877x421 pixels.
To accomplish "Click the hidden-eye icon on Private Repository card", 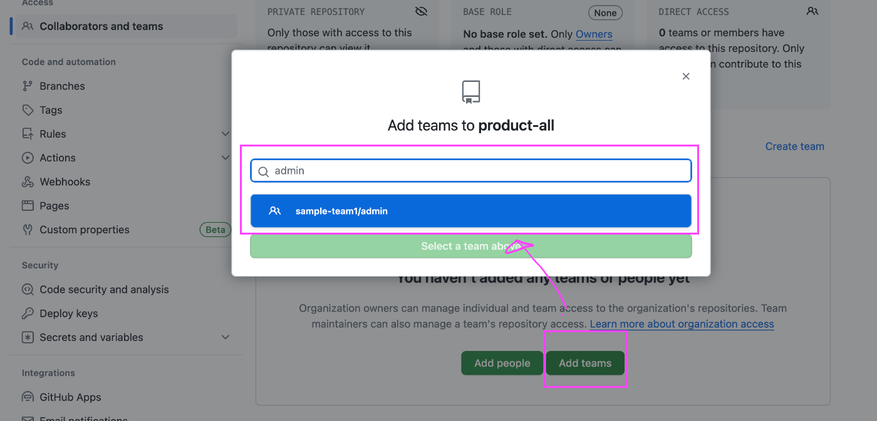I will (x=421, y=11).
